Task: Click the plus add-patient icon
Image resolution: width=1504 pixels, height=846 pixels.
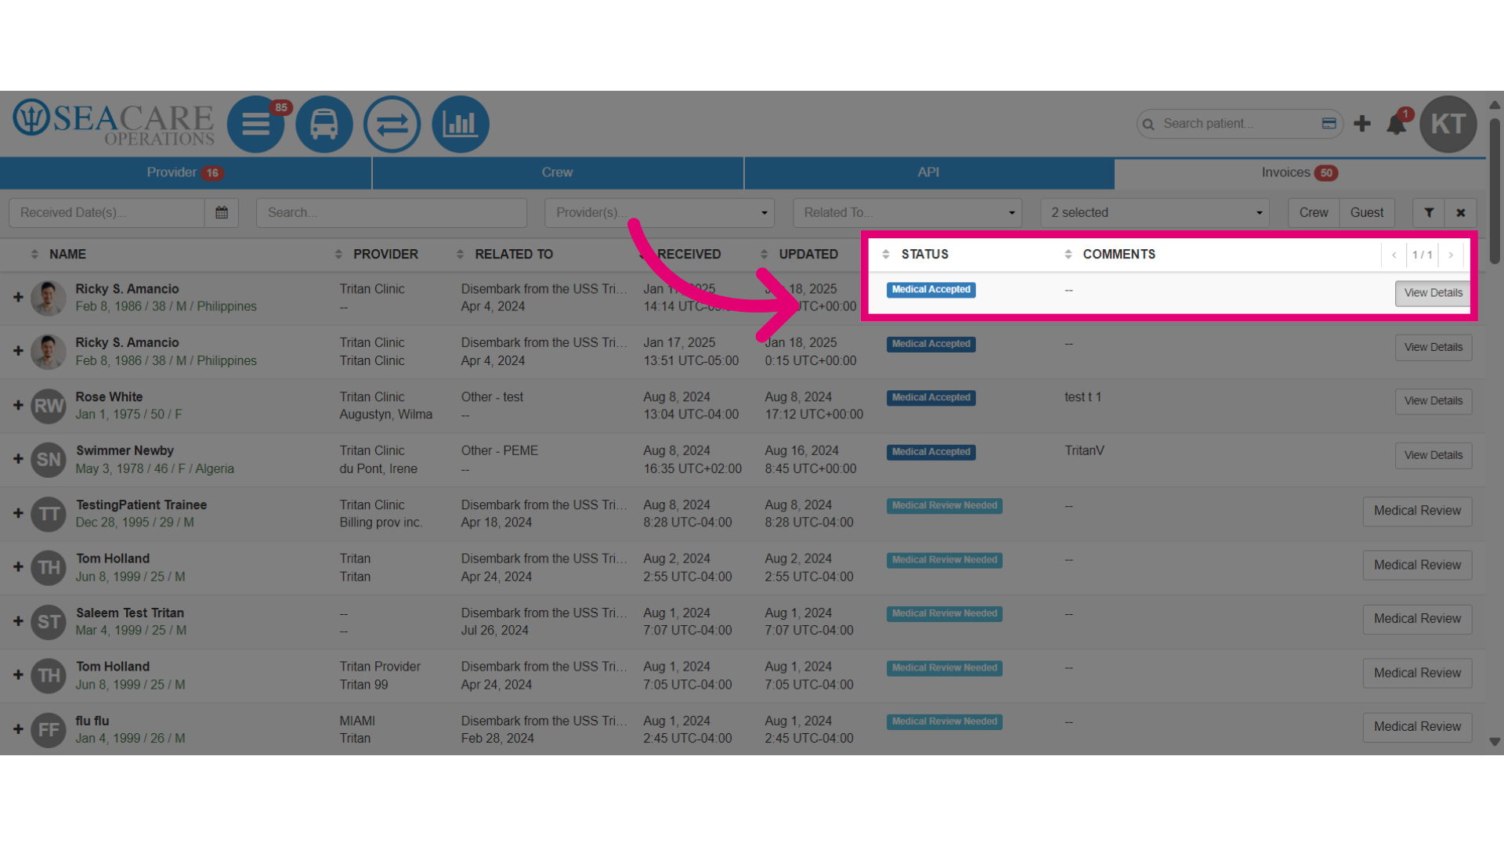Action: click(1362, 124)
